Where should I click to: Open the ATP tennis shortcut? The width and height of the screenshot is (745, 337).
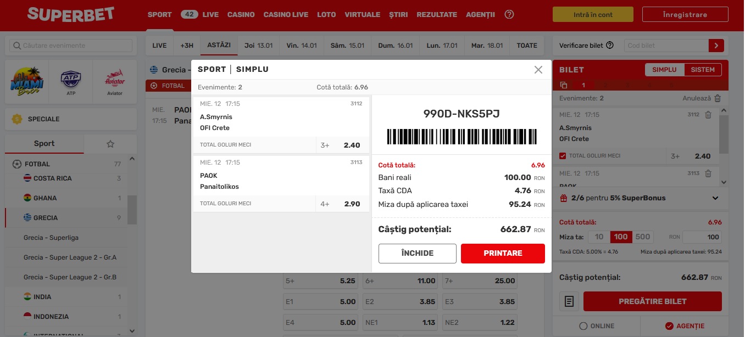(x=71, y=82)
